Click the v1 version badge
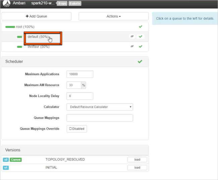Image resolution: width=218 pixels, height=180 pixels. [x=6, y=168]
